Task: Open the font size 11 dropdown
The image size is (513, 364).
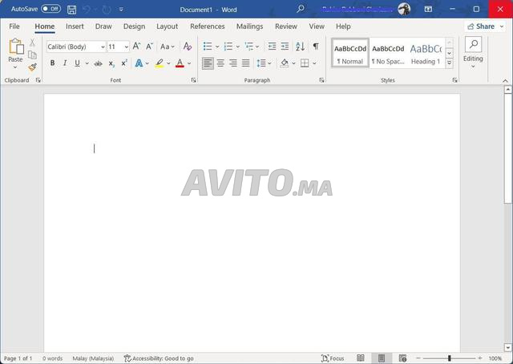Action: pyautogui.click(x=127, y=47)
